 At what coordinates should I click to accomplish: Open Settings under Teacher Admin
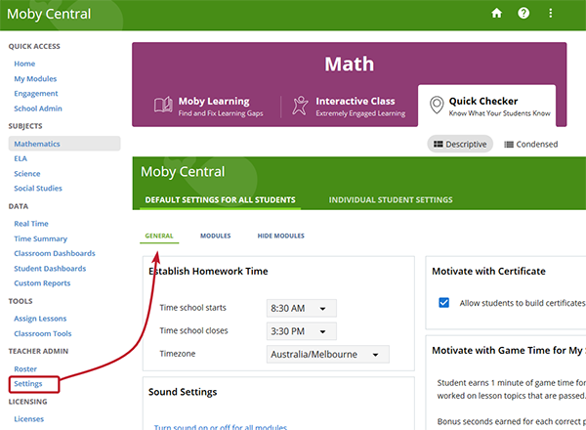point(28,384)
